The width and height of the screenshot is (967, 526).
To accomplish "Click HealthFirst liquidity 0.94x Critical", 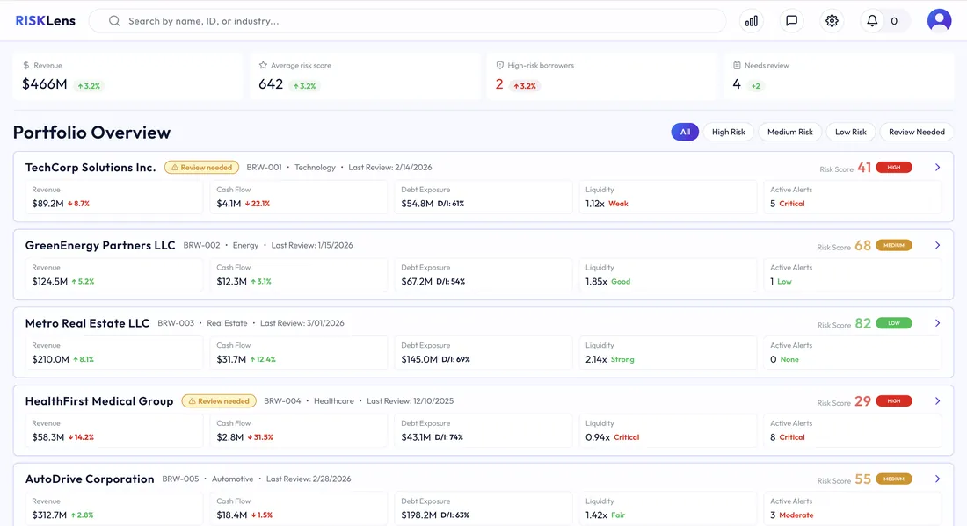I will 612,437.
